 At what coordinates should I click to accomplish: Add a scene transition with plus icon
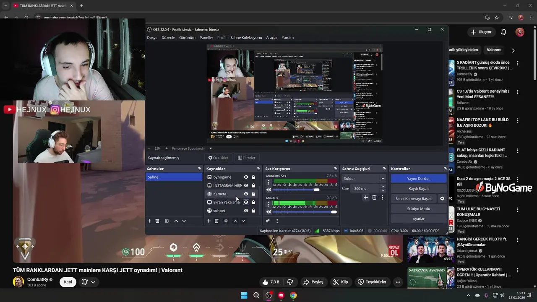(x=366, y=198)
